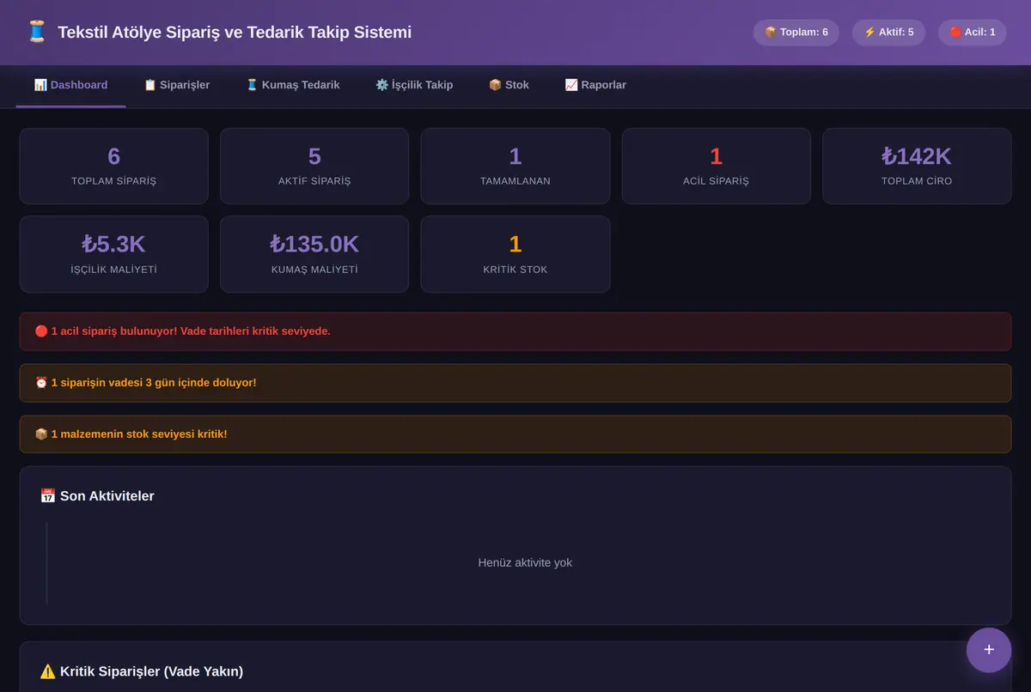The height and width of the screenshot is (692, 1031).
Task: Click the Kumaş Maliyeti ₺135.0K card
Action: (314, 254)
